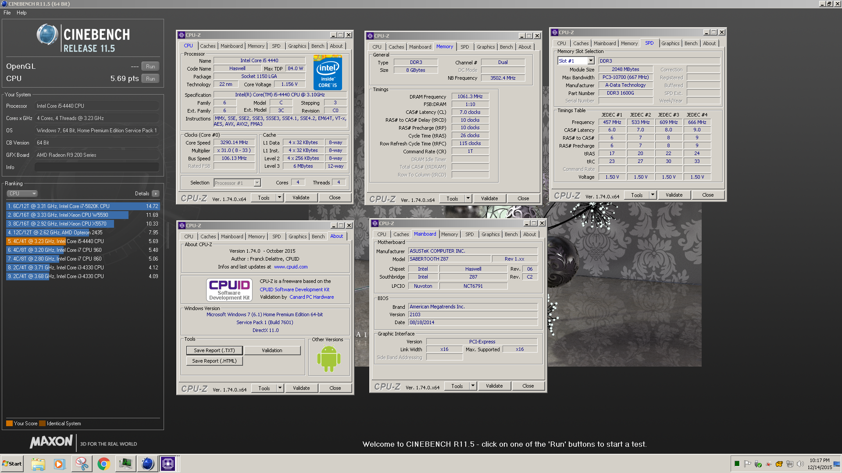Switch to Caches tab in the CPU window
This screenshot has width=842, height=473.
(x=208, y=46)
